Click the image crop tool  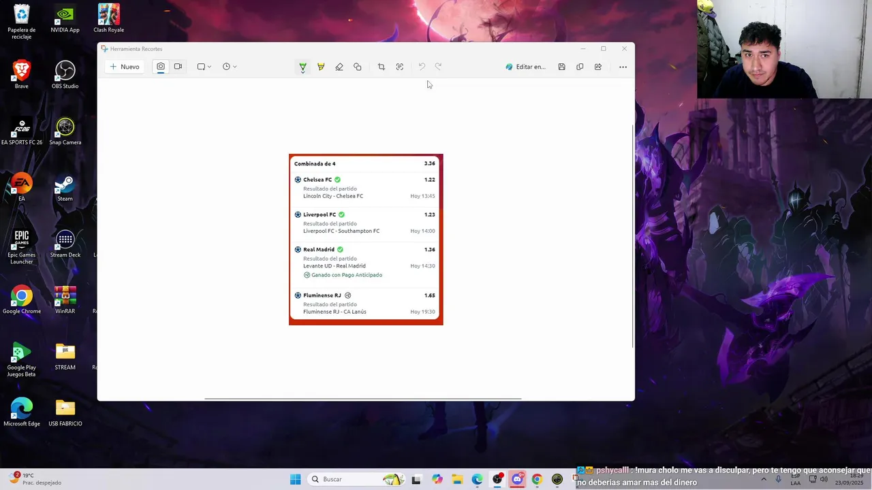point(381,67)
